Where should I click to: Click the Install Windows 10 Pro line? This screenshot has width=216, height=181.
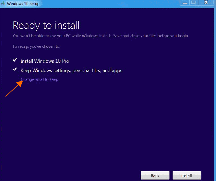pos(45,61)
